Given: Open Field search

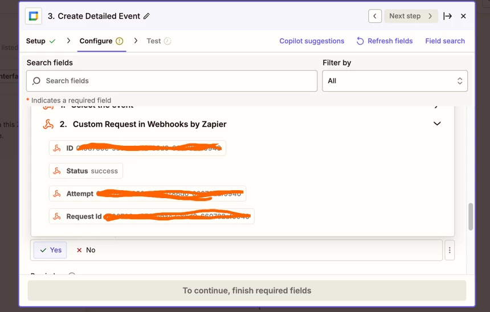Looking at the screenshot, I should coord(445,41).
